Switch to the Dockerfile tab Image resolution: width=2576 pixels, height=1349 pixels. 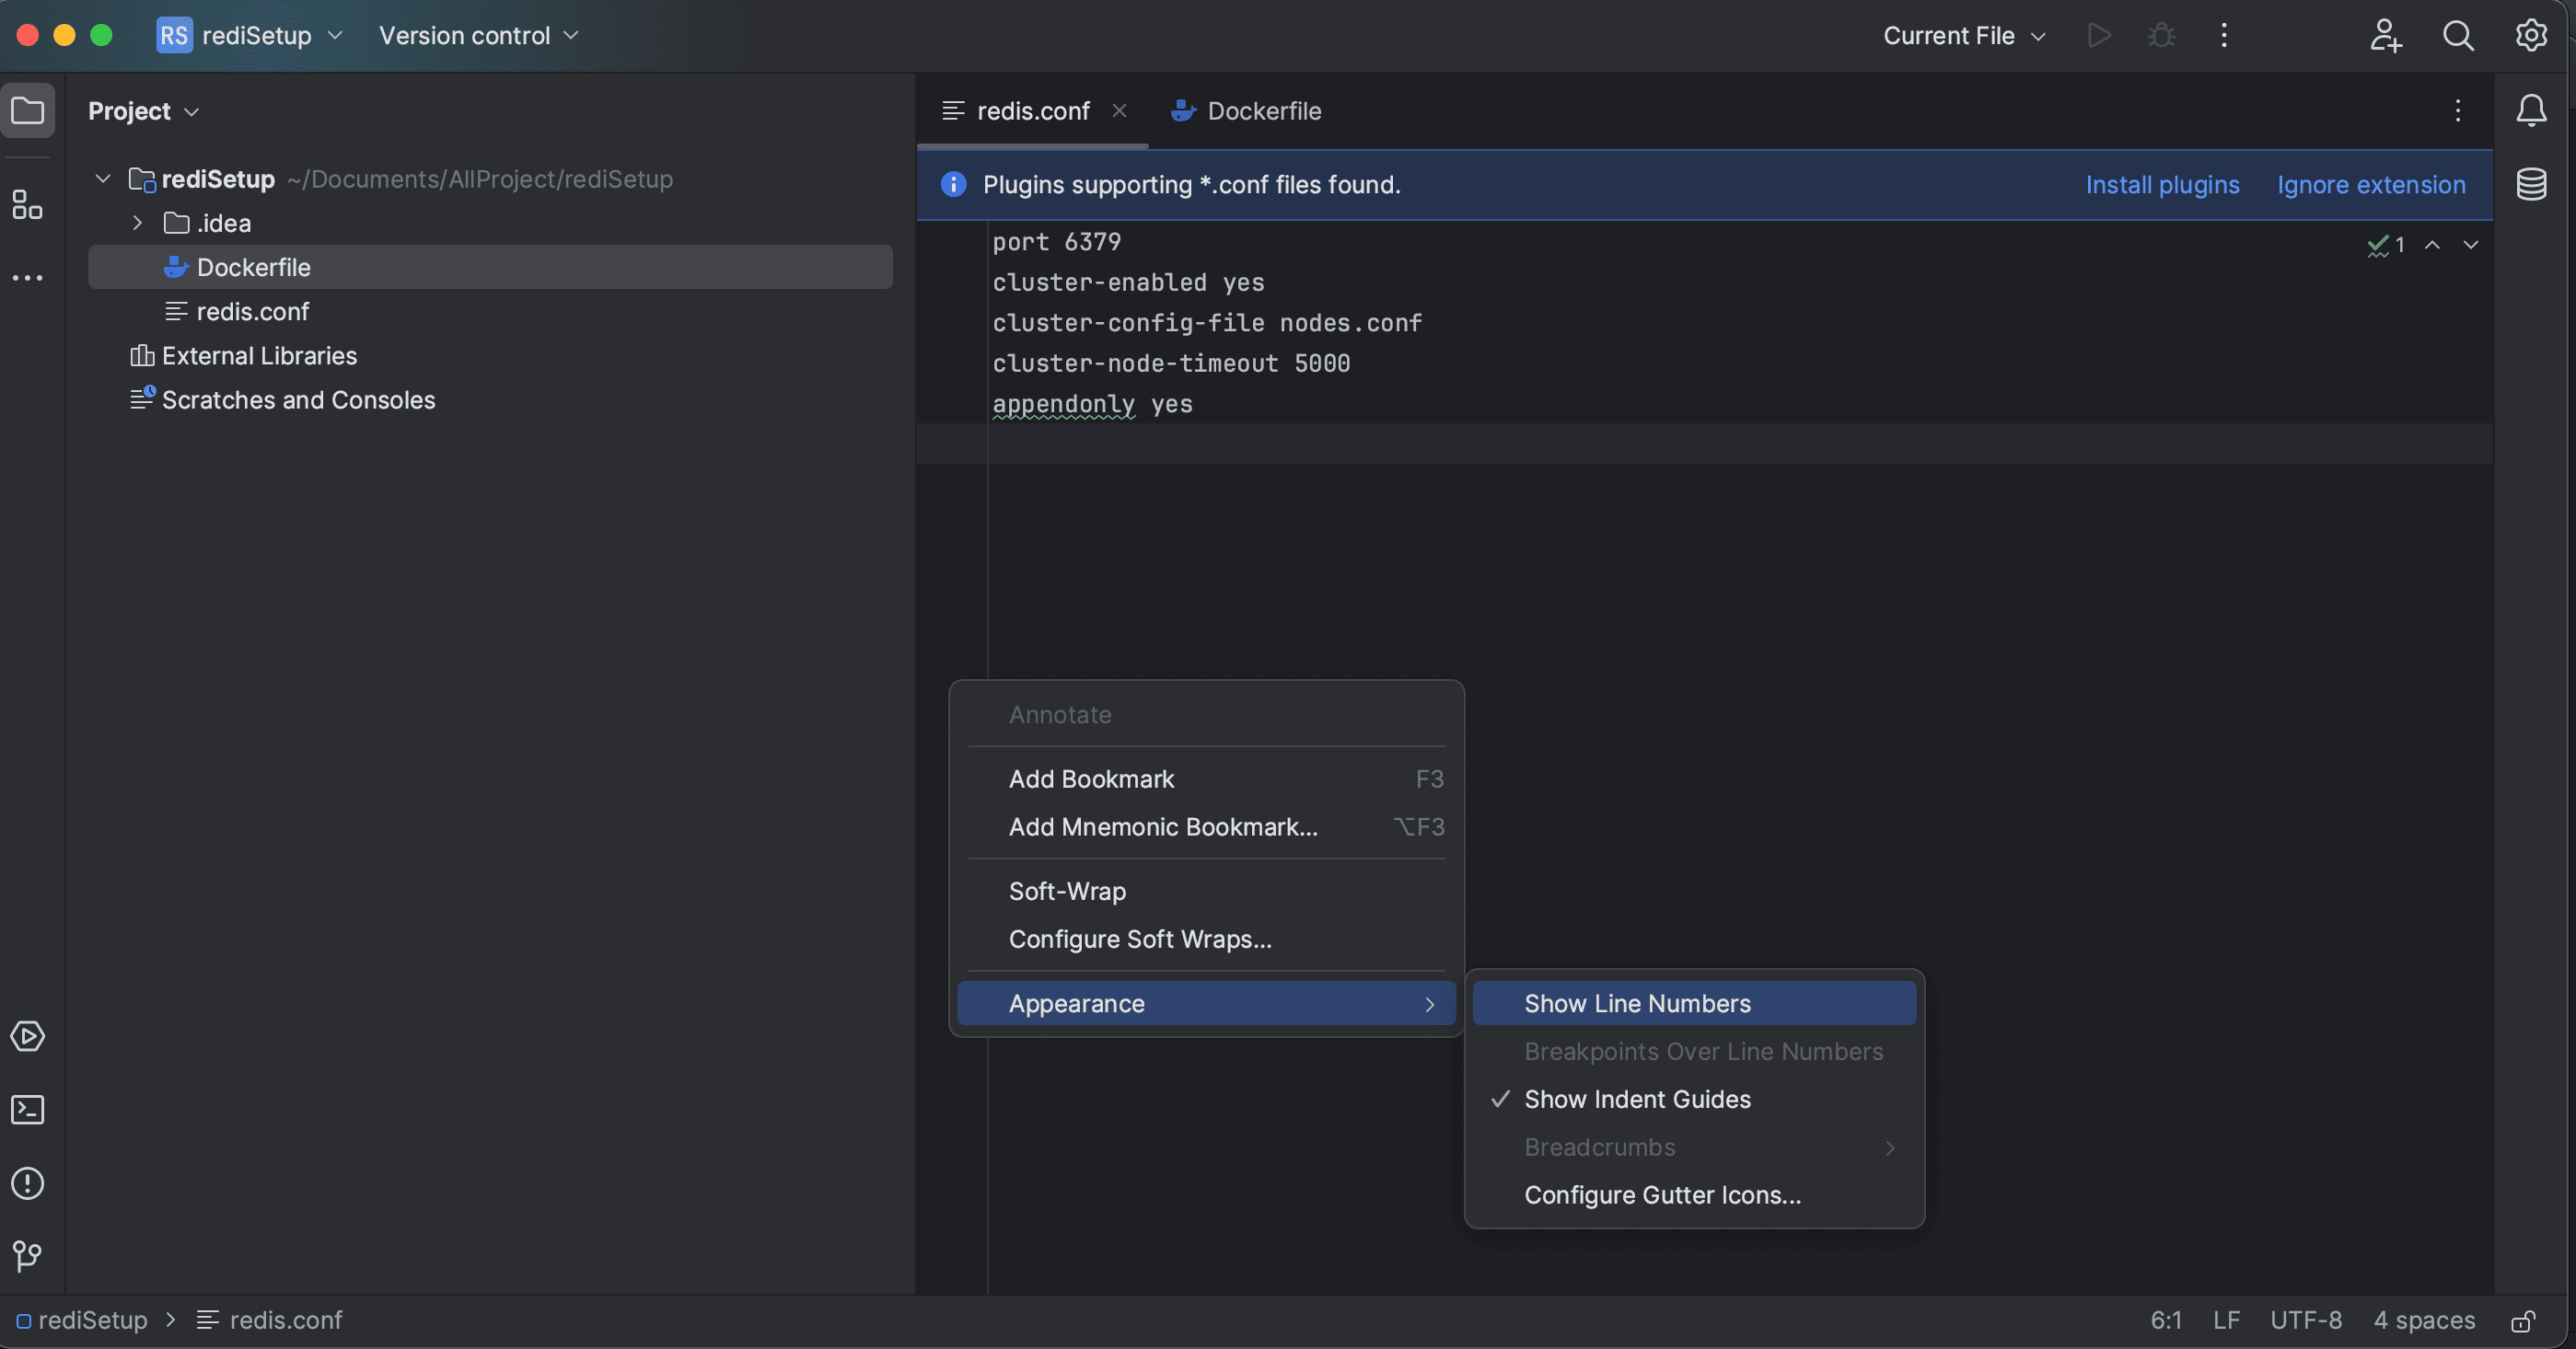(1246, 111)
